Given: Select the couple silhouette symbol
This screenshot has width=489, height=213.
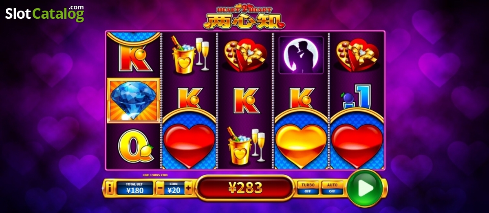Looking at the screenshot, I should [x=301, y=55].
